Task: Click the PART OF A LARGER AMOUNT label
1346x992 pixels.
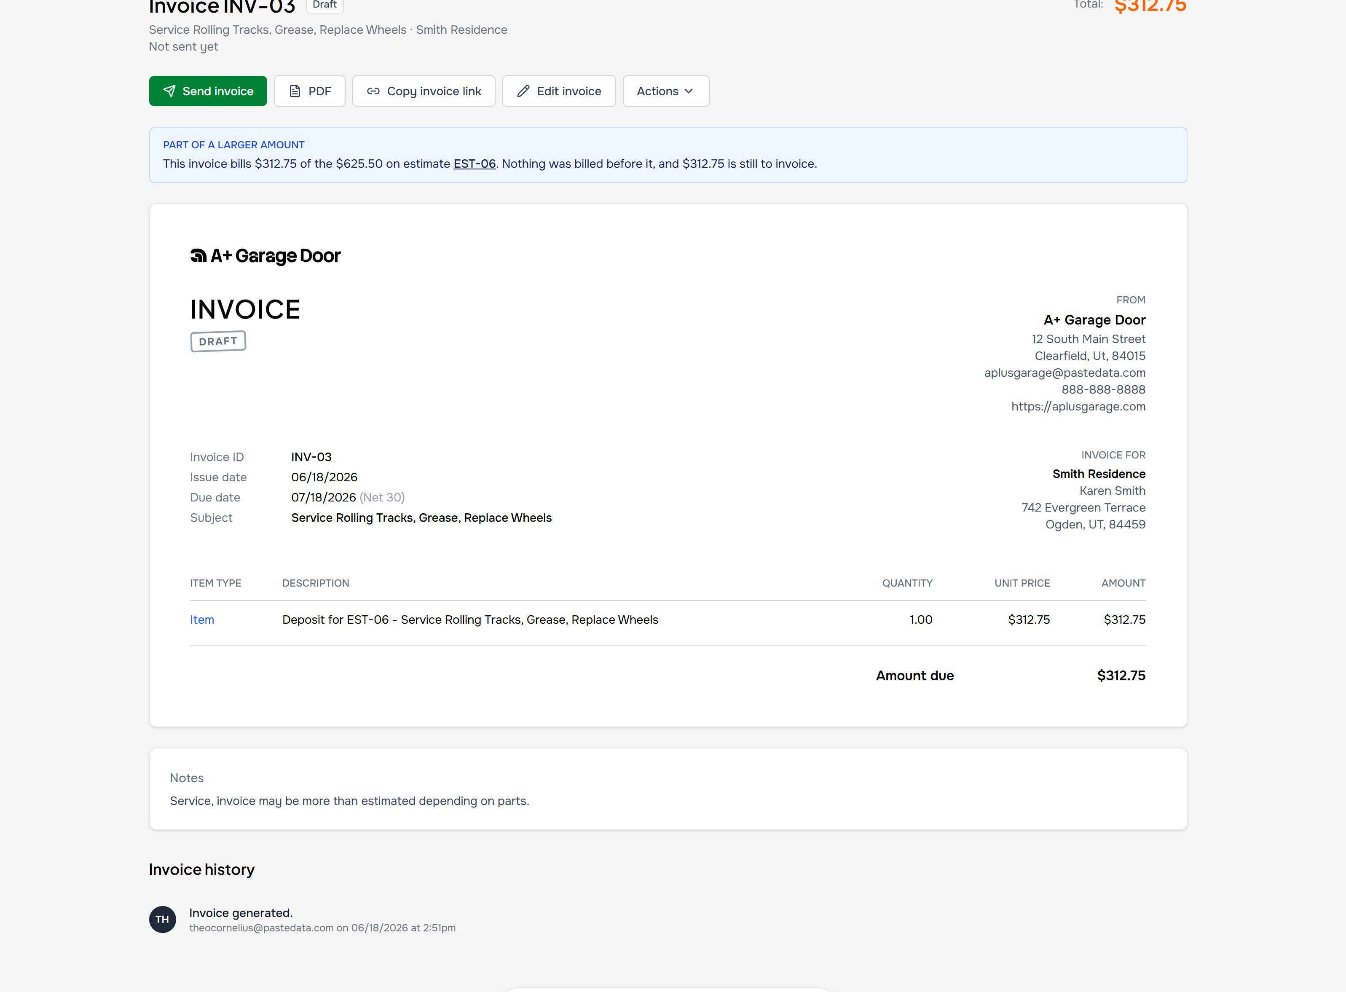Action: [x=233, y=145]
